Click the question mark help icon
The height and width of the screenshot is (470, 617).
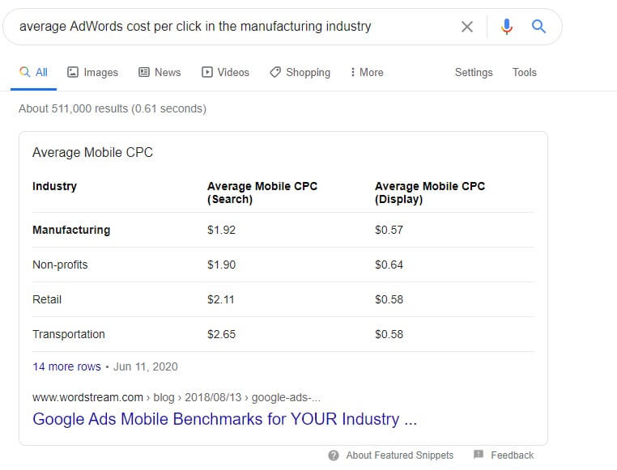coord(334,455)
